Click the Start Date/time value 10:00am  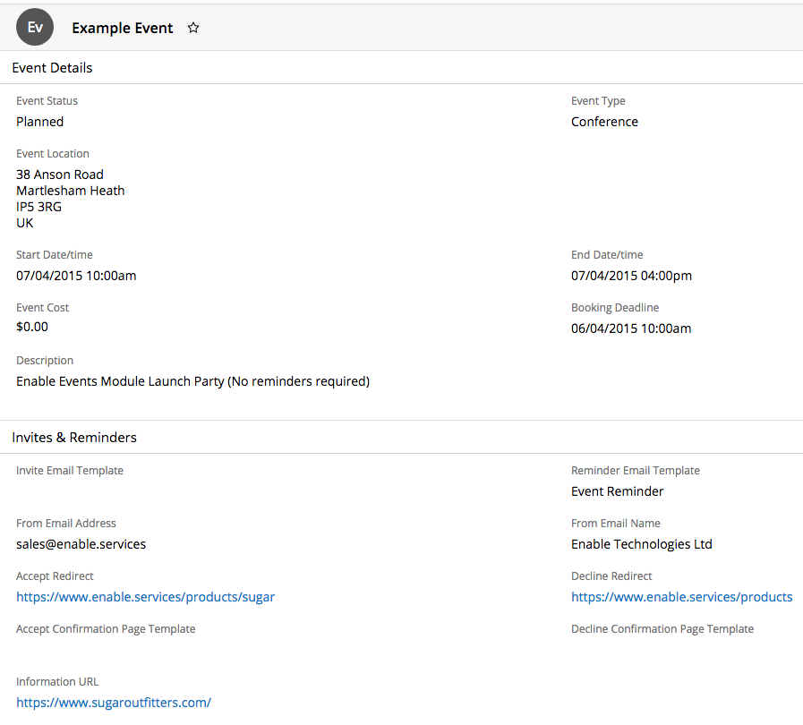76,276
